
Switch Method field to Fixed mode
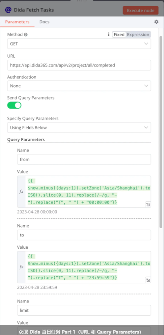pyautogui.click(x=119, y=35)
